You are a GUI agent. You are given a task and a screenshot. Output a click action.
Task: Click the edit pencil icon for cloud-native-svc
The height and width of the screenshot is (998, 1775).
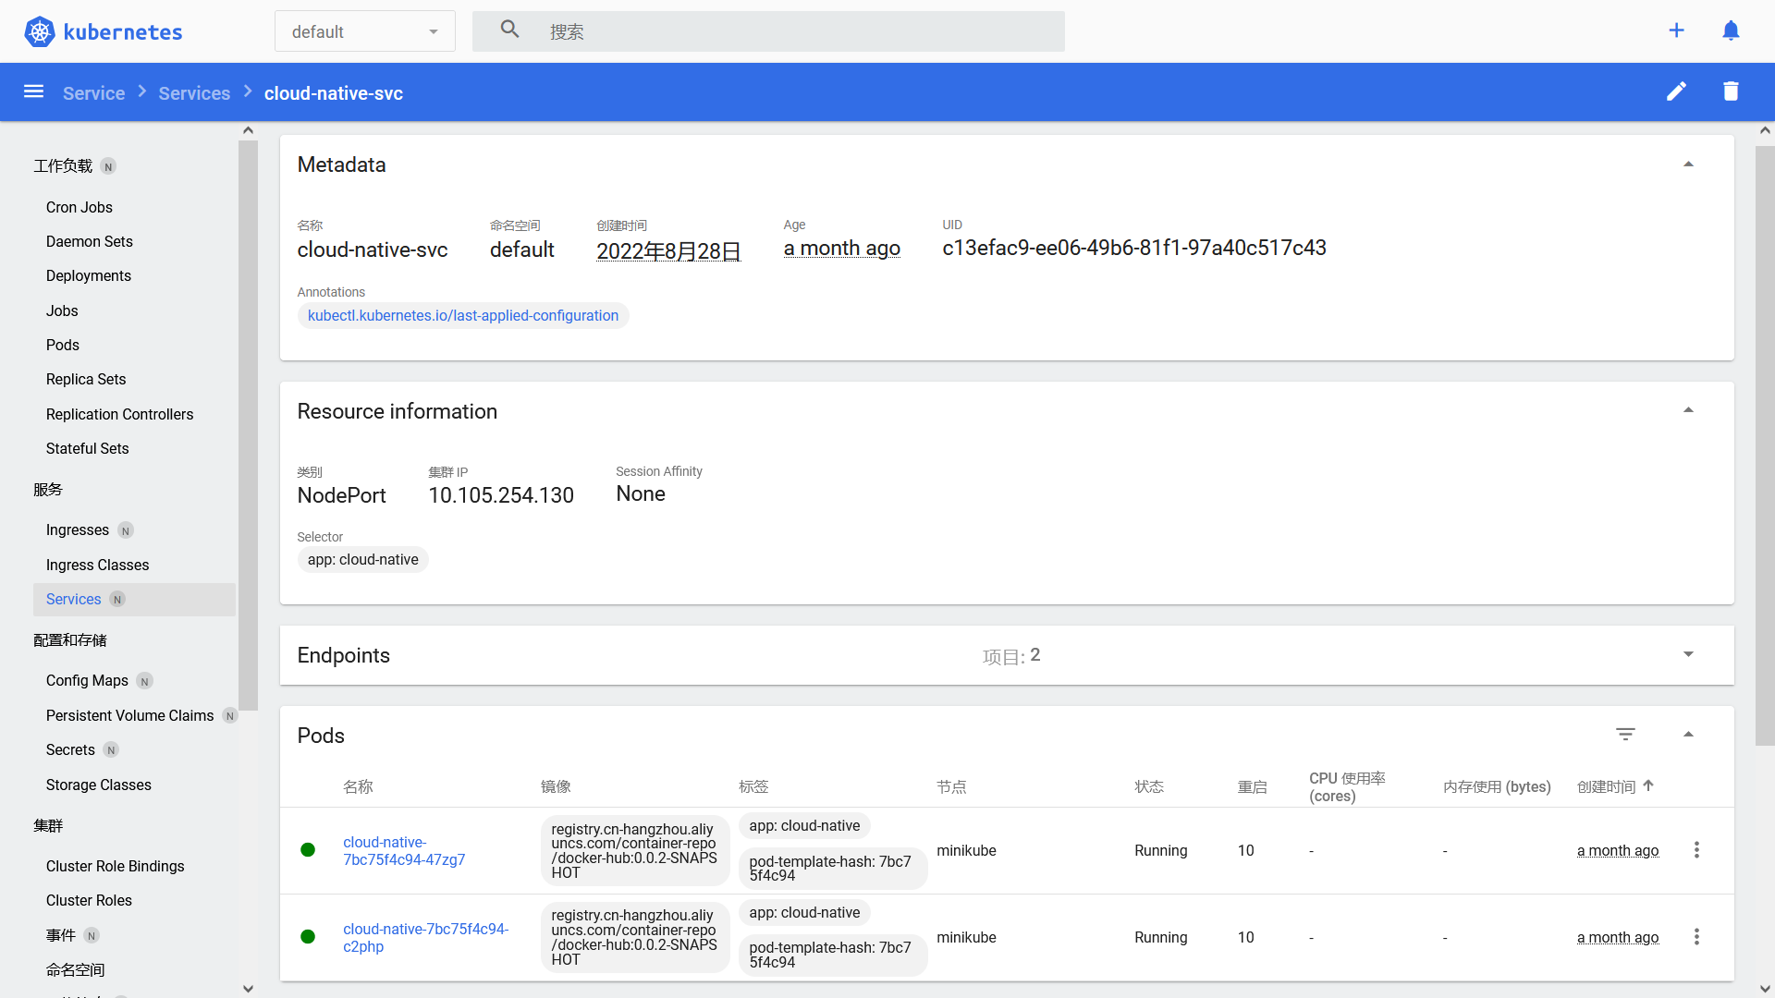1676,91
